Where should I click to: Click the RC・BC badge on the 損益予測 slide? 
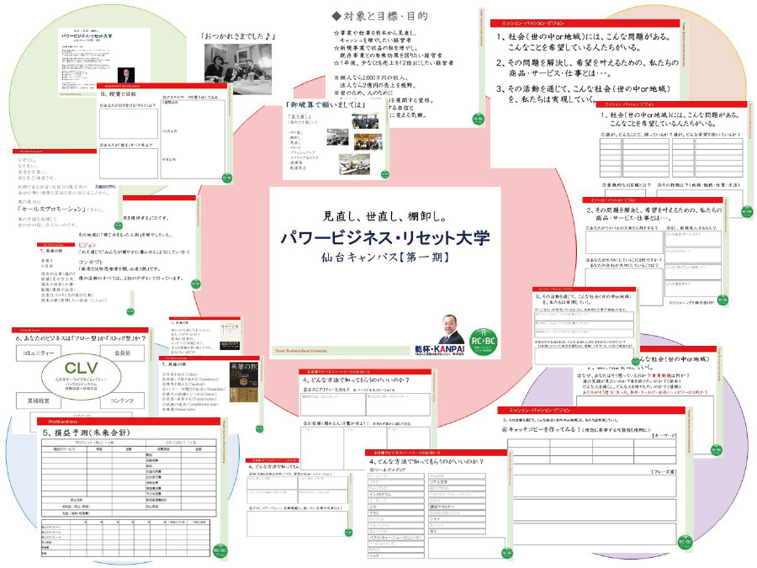coord(220,550)
